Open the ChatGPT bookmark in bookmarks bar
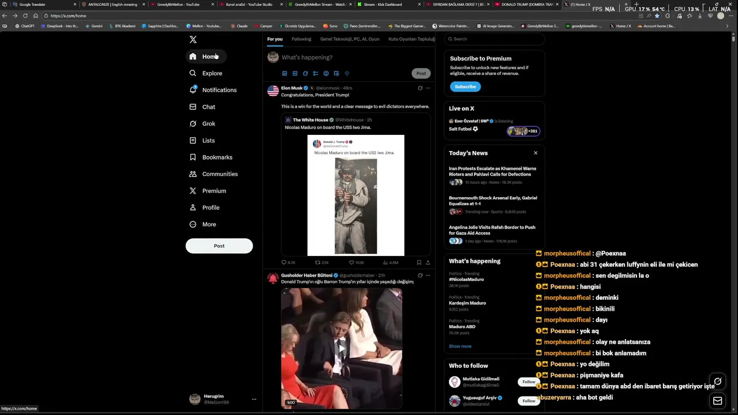The height and width of the screenshot is (415, 738). (x=24, y=26)
